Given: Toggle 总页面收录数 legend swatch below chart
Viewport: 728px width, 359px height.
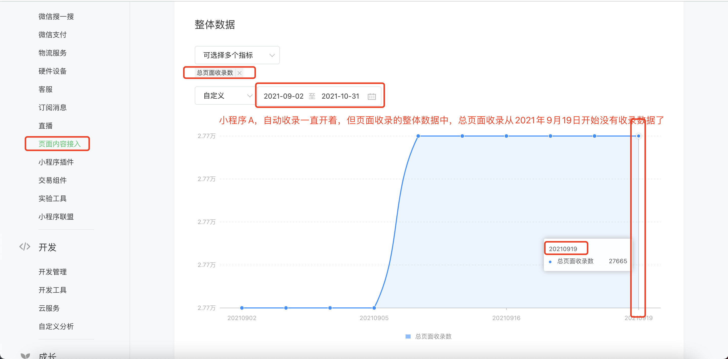Looking at the screenshot, I should (x=408, y=336).
